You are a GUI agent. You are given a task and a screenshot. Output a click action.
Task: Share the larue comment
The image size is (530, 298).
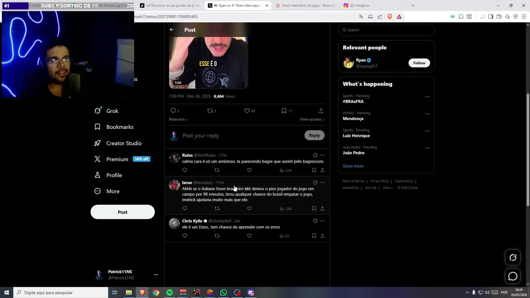click(x=323, y=209)
